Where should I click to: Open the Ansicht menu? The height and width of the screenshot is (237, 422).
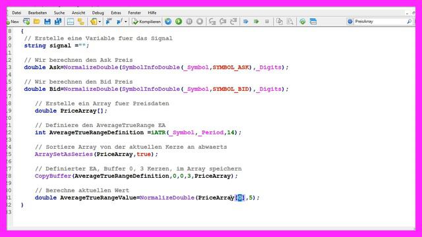(78, 13)
